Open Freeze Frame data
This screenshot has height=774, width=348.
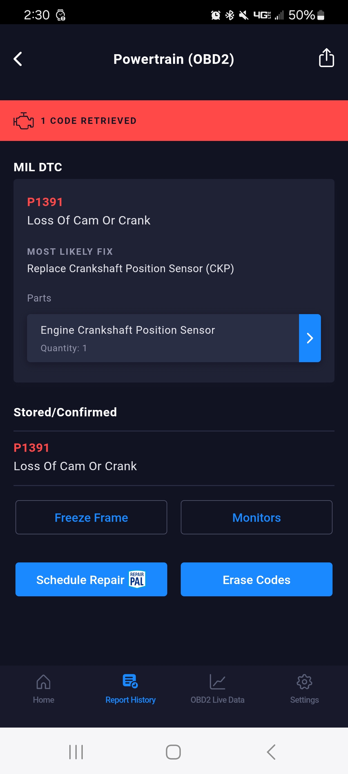pyautogui.click(x=91, y=517)
